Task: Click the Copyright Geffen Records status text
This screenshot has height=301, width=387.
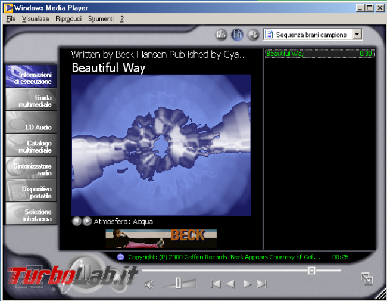Action: coord(224,257)
